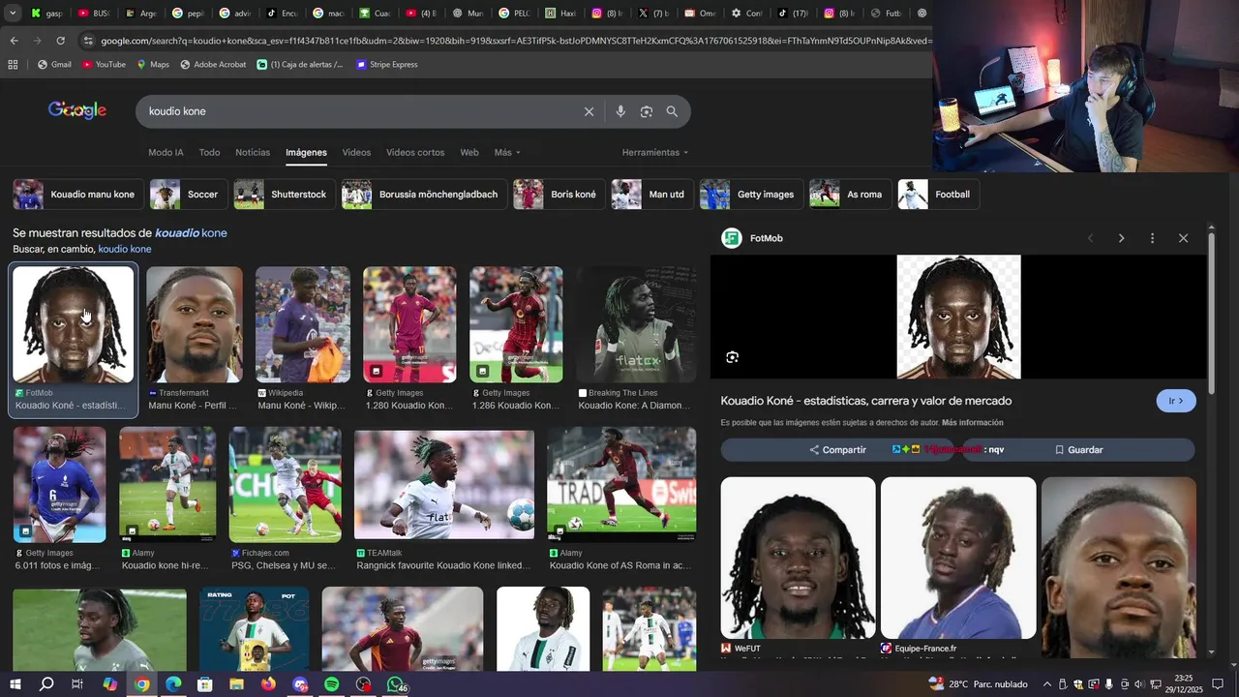The width and height of the screenshot is (1239, 697).
Task: Open the preview title link 'Kouadio Koné - estadísticas'
Action: click(866, 401)
